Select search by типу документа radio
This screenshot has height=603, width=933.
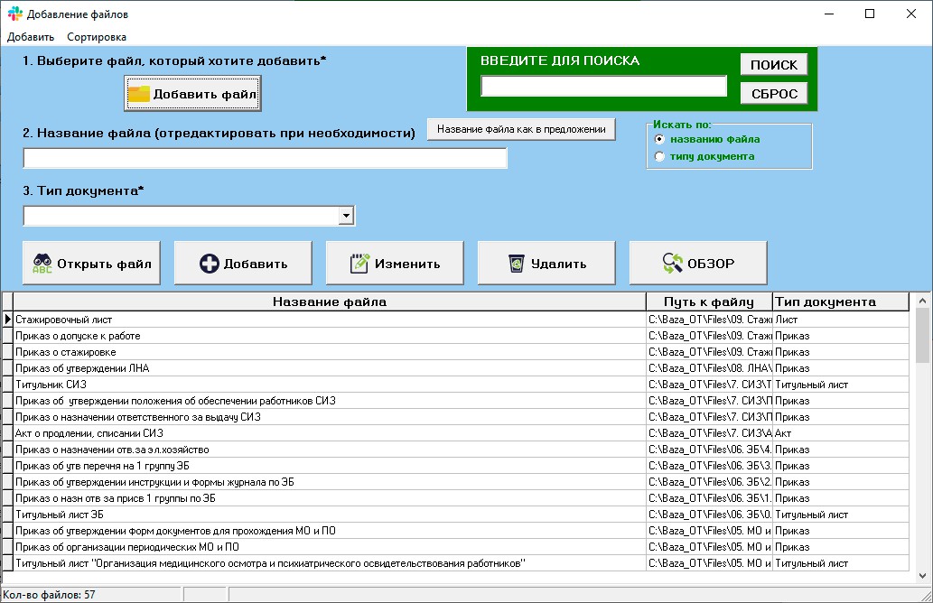click(x=659, y=156)
